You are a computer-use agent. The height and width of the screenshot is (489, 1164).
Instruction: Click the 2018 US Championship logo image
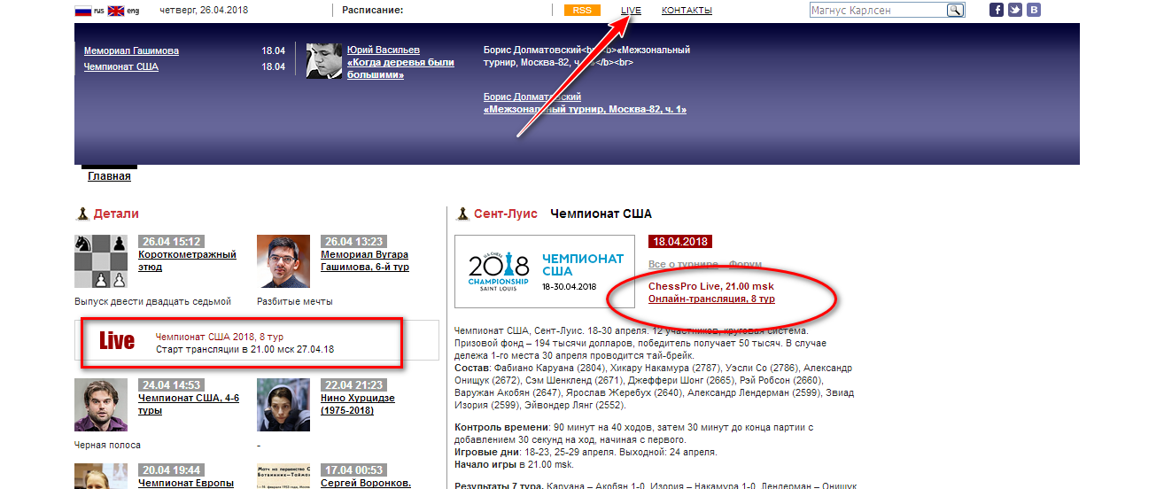[x=544, y=271]
